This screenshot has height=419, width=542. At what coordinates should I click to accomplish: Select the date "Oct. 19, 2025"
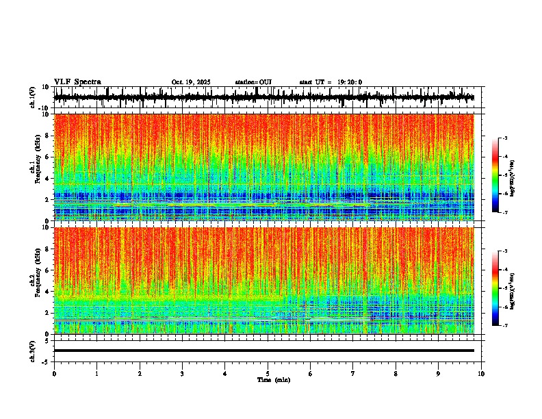pos(191,82)
